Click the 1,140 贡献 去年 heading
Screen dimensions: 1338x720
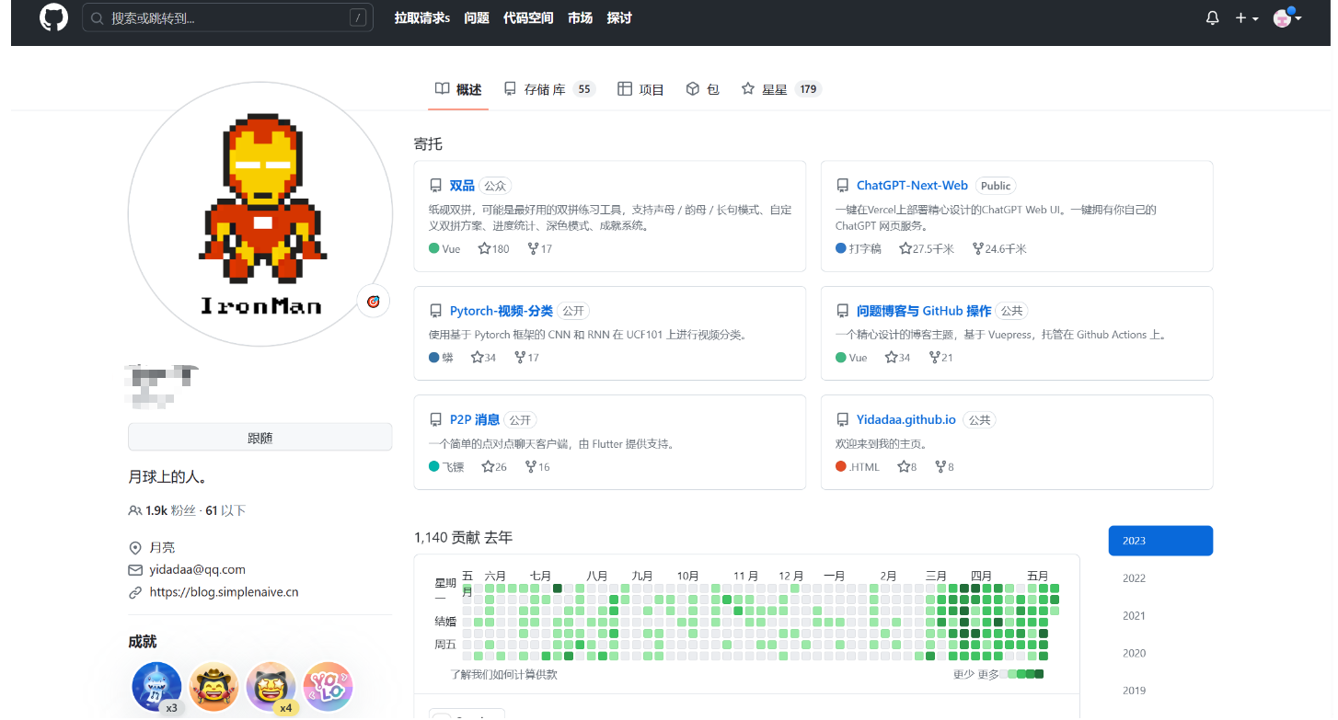463,537
